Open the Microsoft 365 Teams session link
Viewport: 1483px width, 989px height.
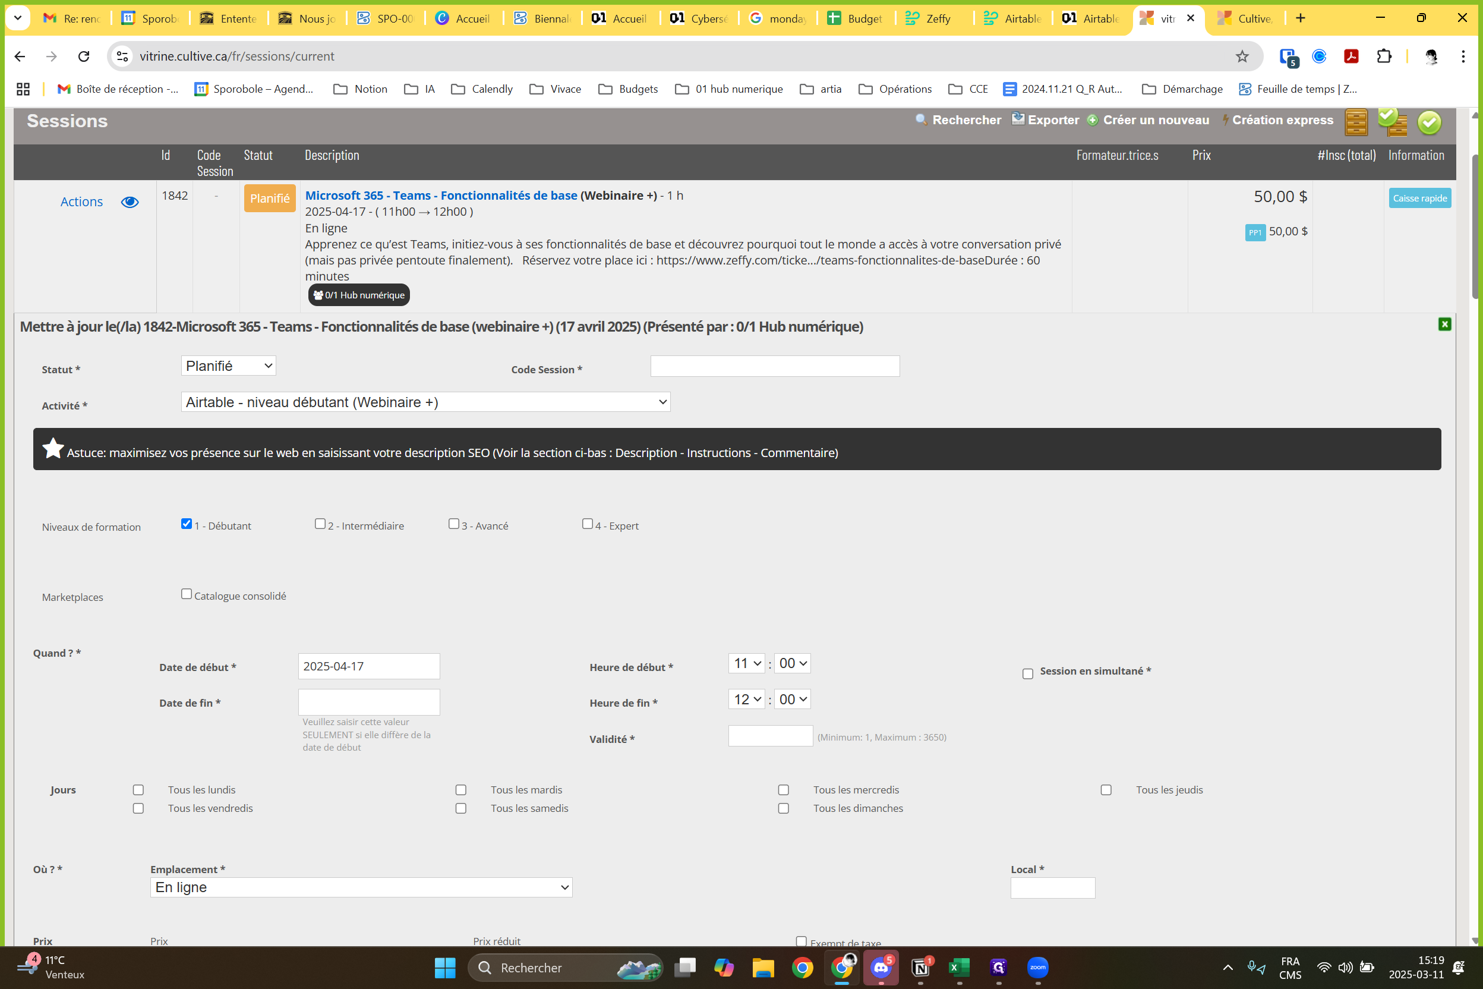(x=441, y=196)
